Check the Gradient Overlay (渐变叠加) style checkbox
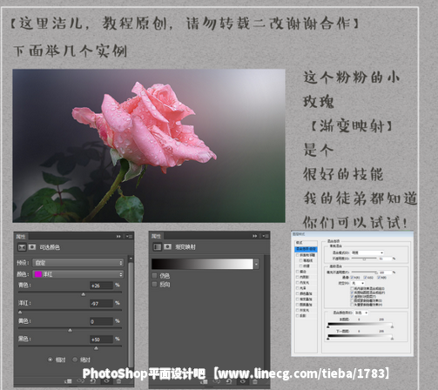 tap(297, 299)
